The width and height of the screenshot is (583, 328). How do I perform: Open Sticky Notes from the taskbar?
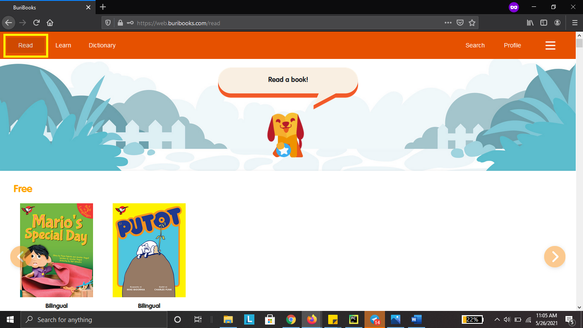333,319
